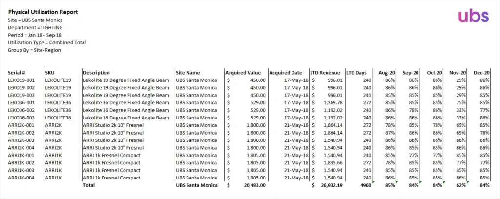Click the total acquired value 20,483.00
Image resolution: width=500 pixels, height=199 pixels.
pos(254,185)
